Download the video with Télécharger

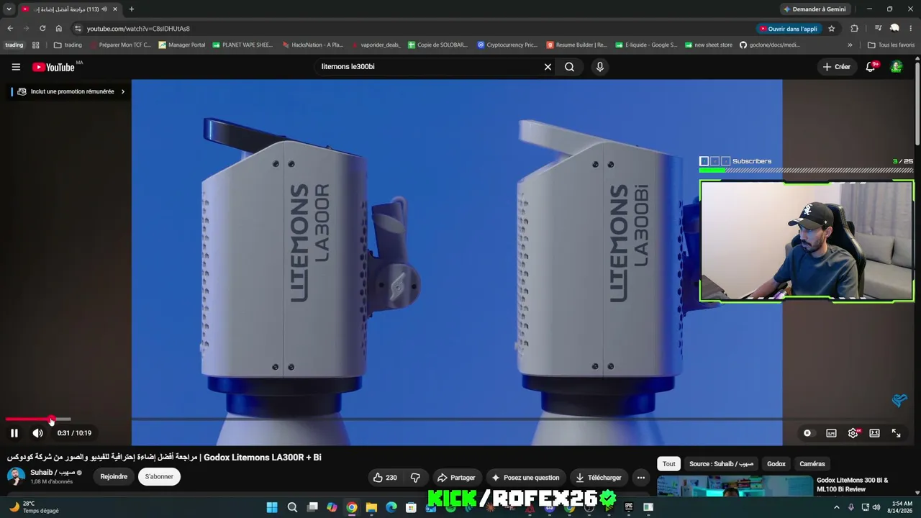click(x=599, y=478)
